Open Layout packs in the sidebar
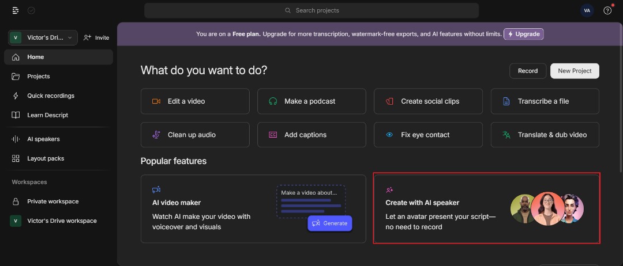The height and width of the screenshot is (266, 623). pos(58,158)
